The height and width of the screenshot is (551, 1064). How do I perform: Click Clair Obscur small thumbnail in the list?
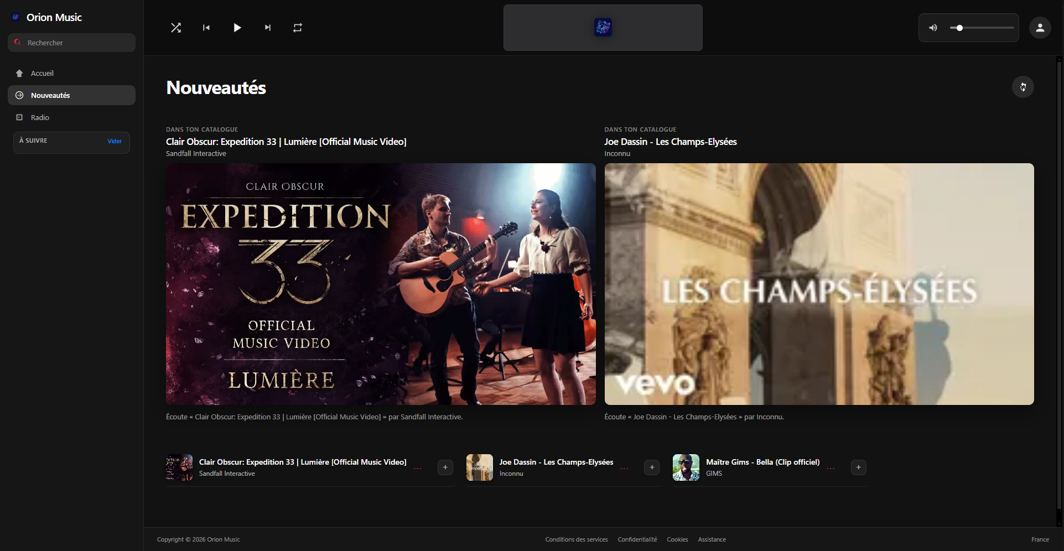pos(179,467)
